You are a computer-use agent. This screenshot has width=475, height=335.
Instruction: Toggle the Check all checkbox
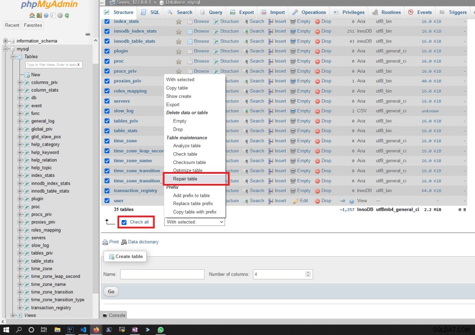point(124,222)
